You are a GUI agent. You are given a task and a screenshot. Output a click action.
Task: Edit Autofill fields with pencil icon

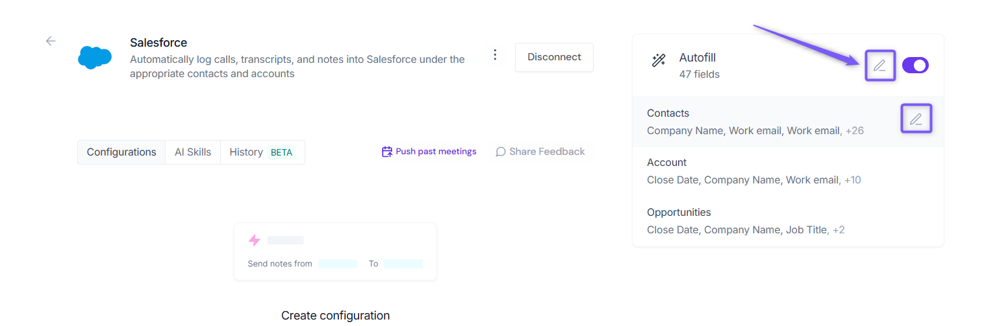[880, 65]
